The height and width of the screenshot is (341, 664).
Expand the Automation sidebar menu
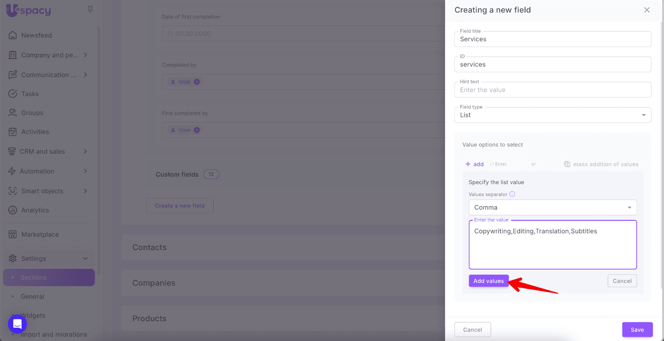coord(85,171)
